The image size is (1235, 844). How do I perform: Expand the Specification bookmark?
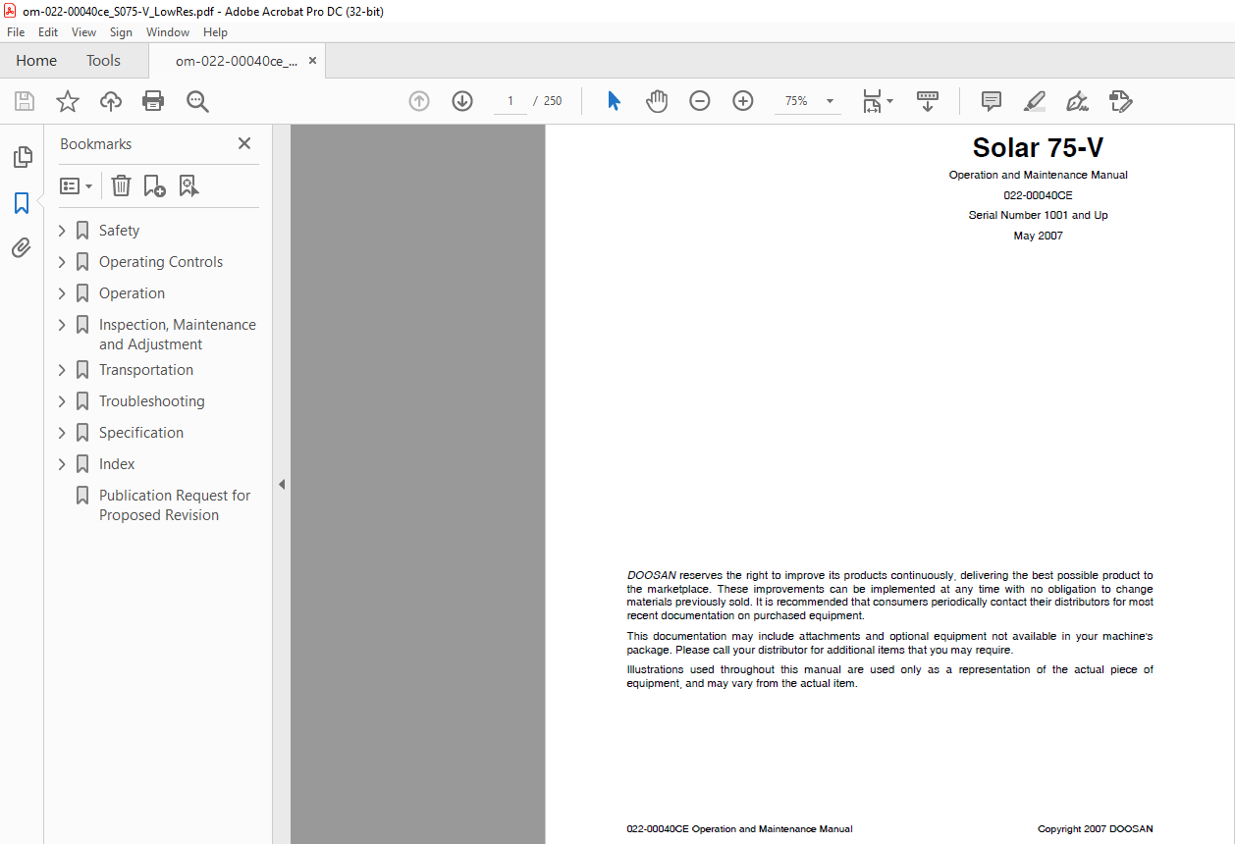point(62,433)
